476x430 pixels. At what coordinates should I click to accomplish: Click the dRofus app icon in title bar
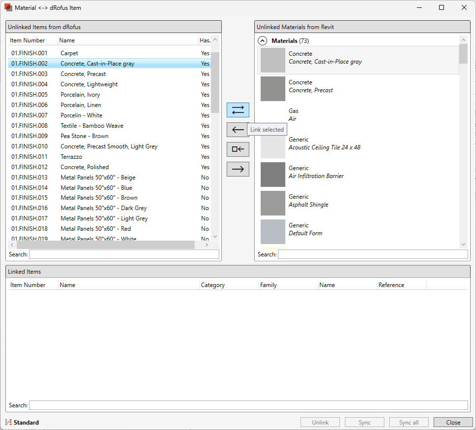(x=8, y=8)
